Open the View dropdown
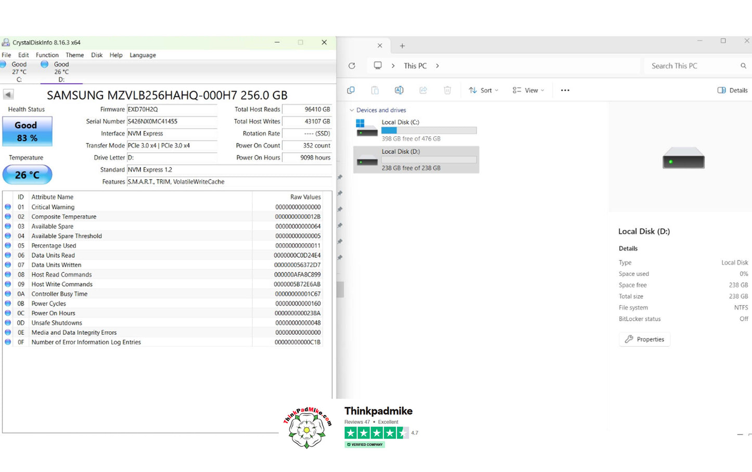 click(x=528, y=90)
